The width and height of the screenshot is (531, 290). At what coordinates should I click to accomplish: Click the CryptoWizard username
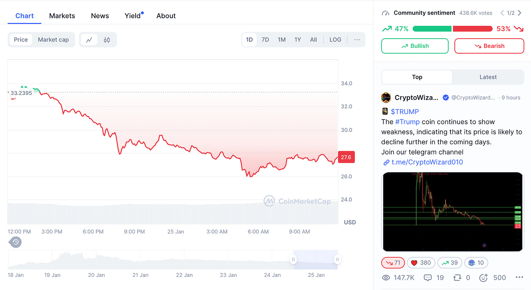tap(416, 98)
